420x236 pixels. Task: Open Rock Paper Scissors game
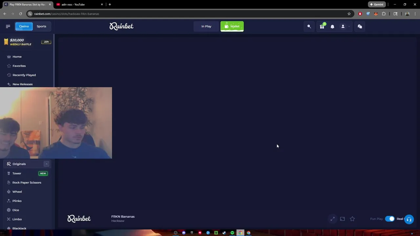click(27, 183)
